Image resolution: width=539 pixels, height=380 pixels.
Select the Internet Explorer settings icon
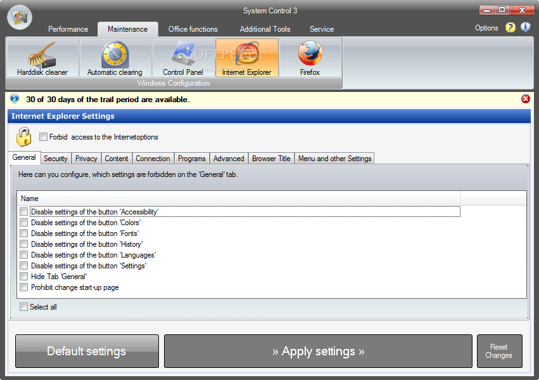click(247, 58)
